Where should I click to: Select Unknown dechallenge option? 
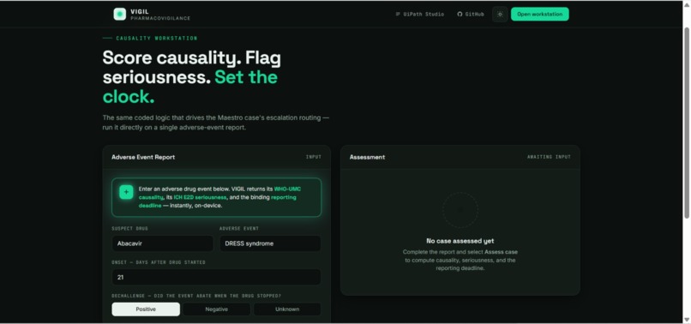287,309
